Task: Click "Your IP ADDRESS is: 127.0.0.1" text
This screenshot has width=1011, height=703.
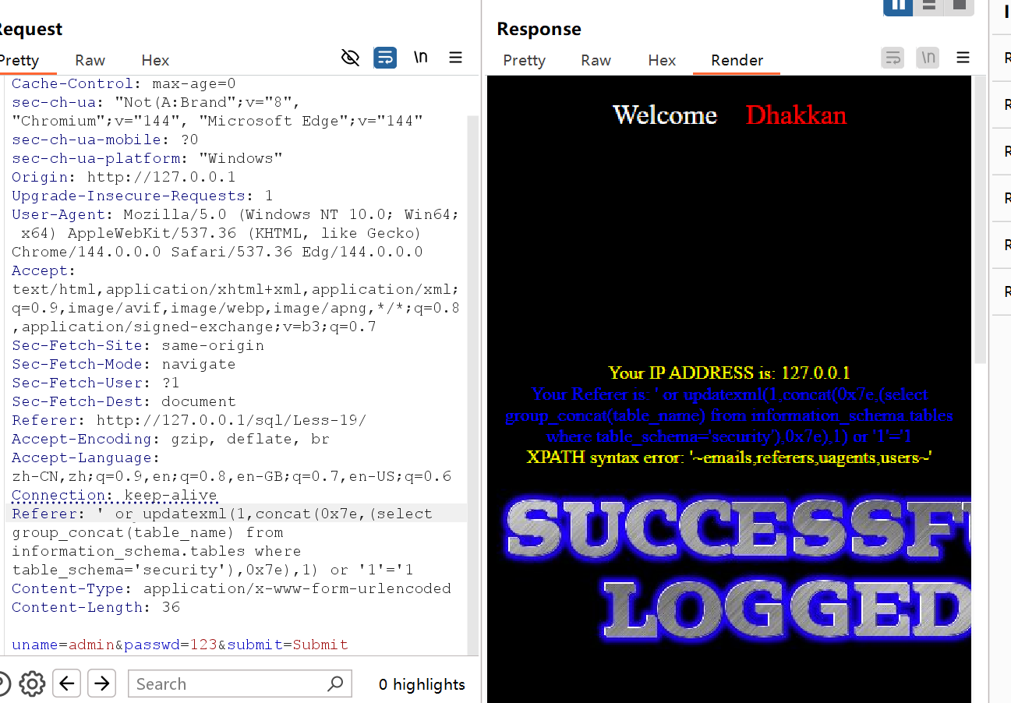Action: click(x=729, y=373)
